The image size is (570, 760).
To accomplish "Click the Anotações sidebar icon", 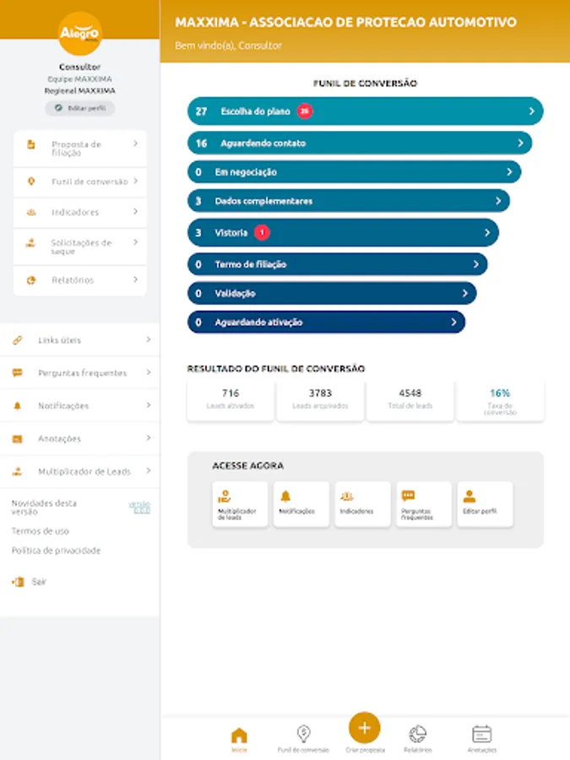I will coord(18,438).
